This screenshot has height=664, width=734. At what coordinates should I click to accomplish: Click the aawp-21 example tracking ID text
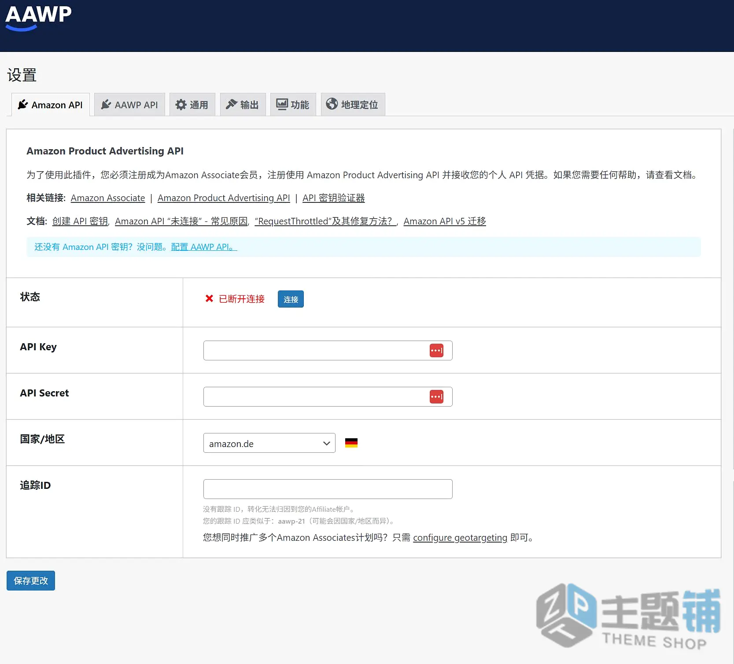(x=291, y=521)
